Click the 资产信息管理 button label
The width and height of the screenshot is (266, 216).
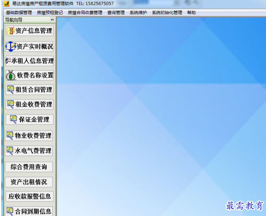pyautogui.click(x=34, y=31)
